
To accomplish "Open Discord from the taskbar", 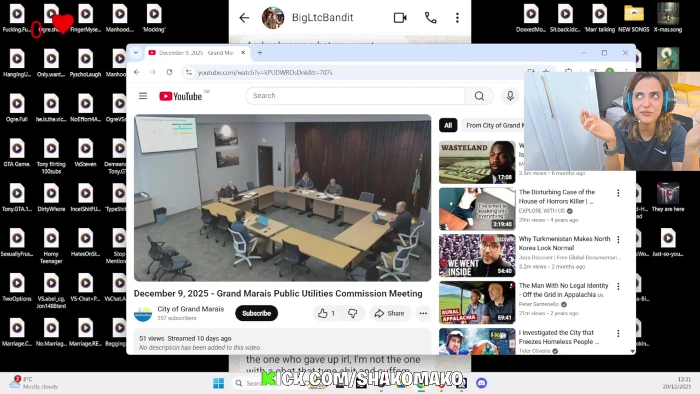I will tap(481, 383).
